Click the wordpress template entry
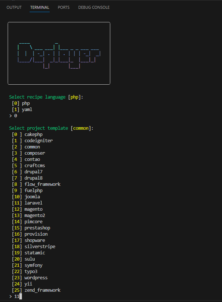222x302 pixels. (36, 277)
